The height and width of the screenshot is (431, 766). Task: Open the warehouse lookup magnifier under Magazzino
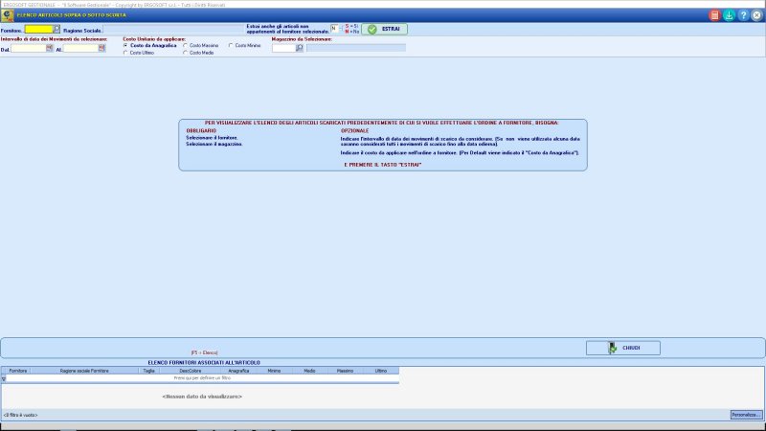pos(300,48)
